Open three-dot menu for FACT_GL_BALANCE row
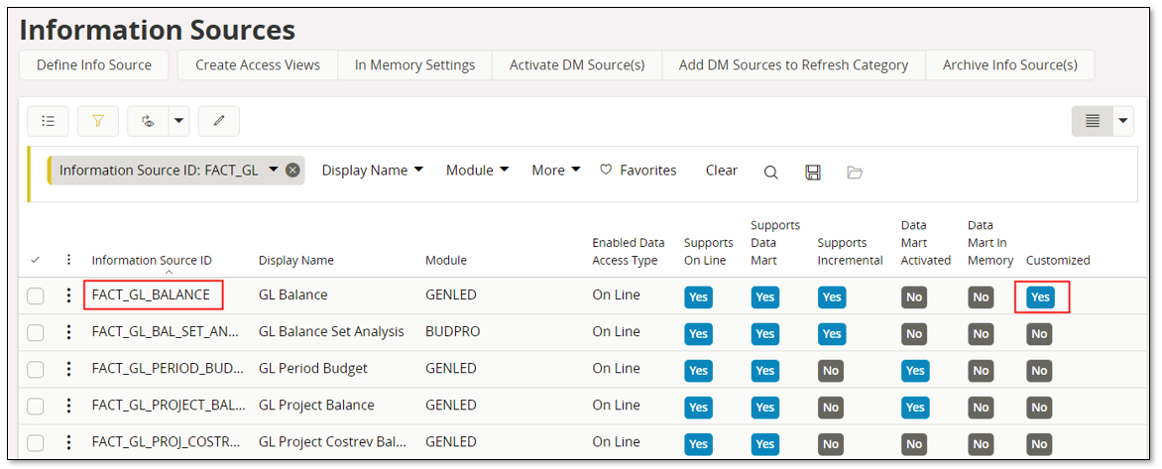The image size is (1162, 469). (x=68, y=295)
